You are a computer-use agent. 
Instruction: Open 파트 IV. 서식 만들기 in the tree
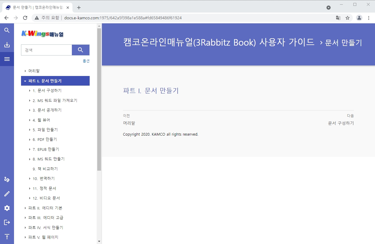(x=46, y=228)
